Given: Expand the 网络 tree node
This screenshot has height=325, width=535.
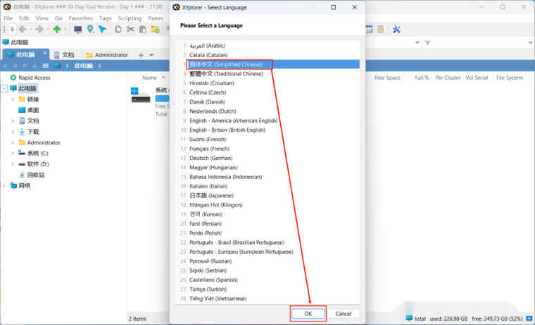Looking at the screenshot, I should pos(4,185).
